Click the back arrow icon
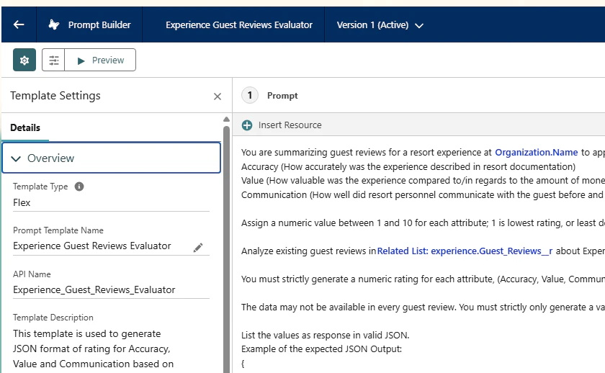Image resolution: width=605 pixels, height=373 pixels. 19,24
